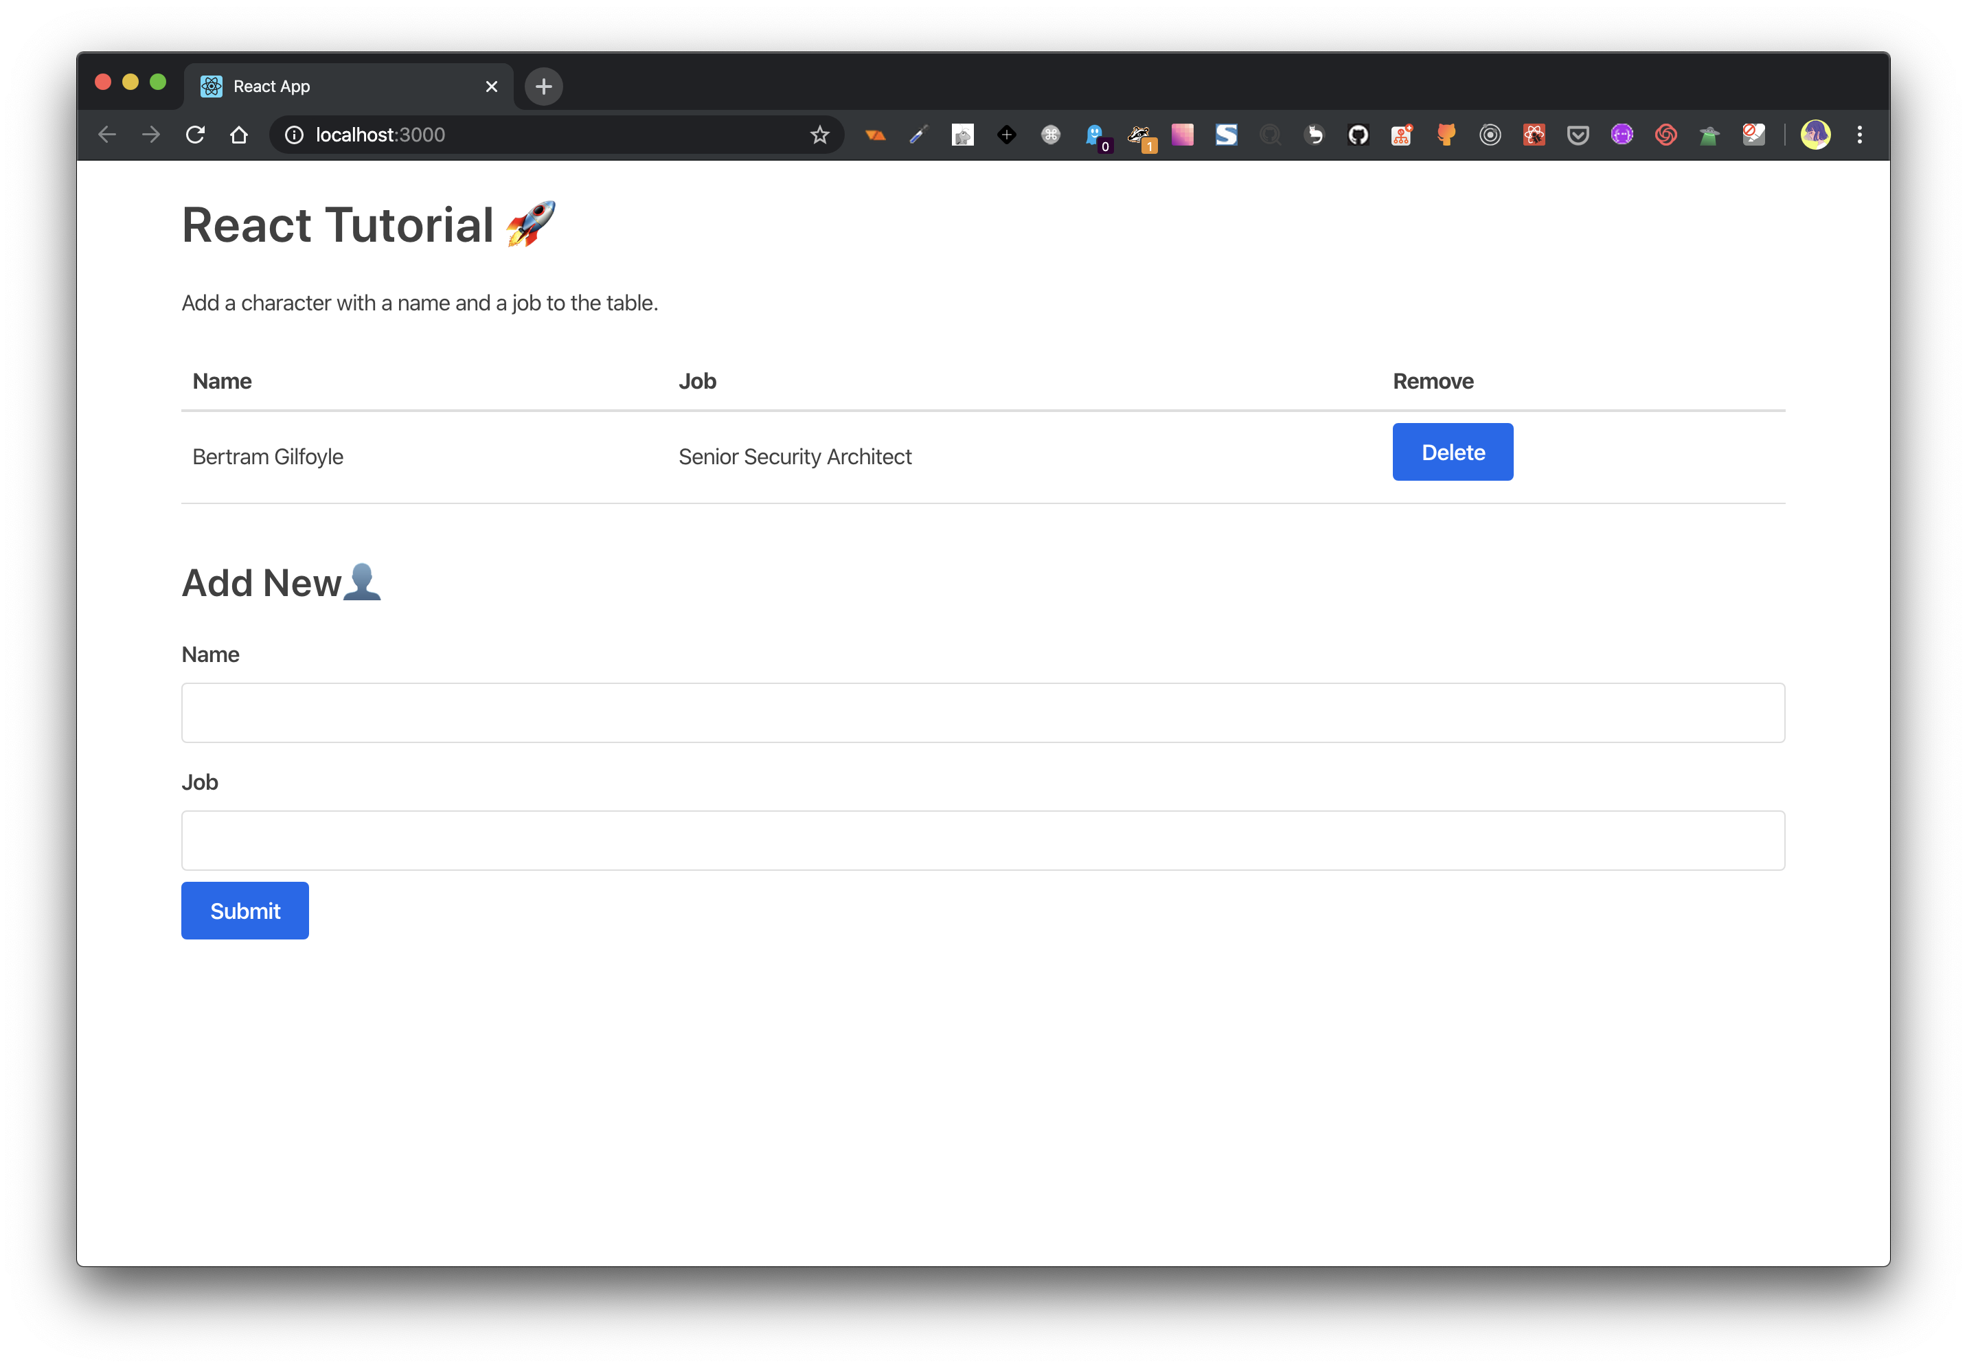Open the user profile avatar menu
This screenshot has width=1967, height=1368.
tap(1815, 135)
